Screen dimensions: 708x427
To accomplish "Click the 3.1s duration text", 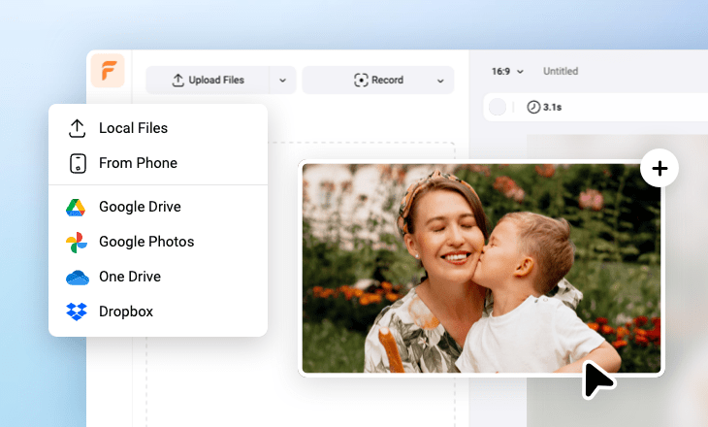I will coord(552,107).
